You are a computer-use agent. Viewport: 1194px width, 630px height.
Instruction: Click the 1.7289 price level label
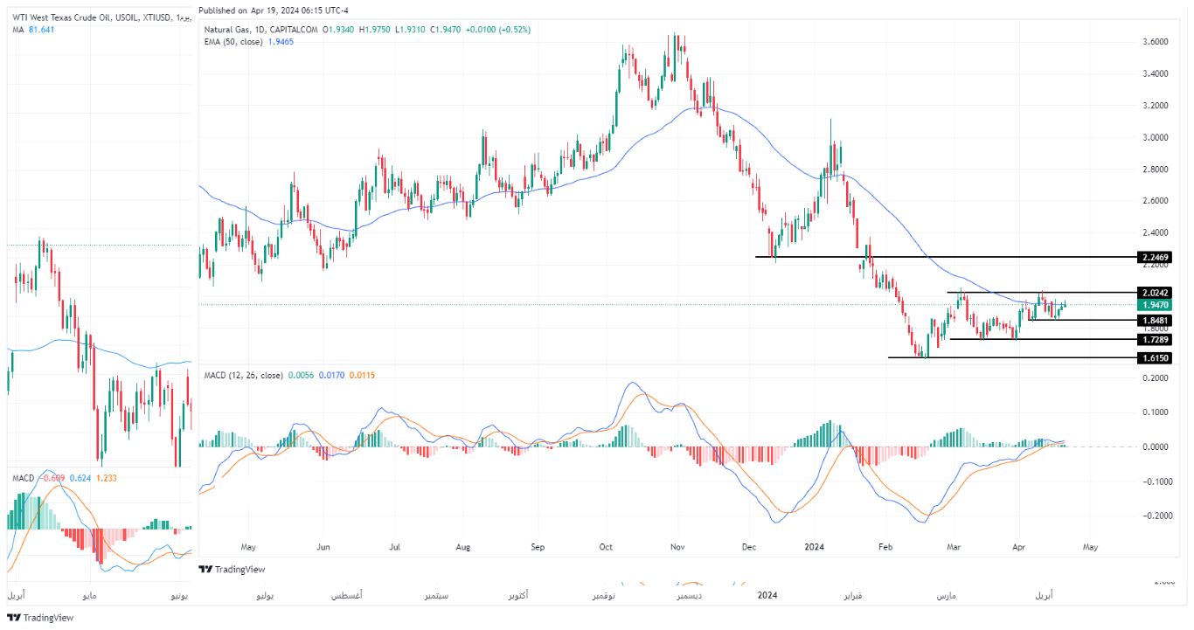[1155, 339]
